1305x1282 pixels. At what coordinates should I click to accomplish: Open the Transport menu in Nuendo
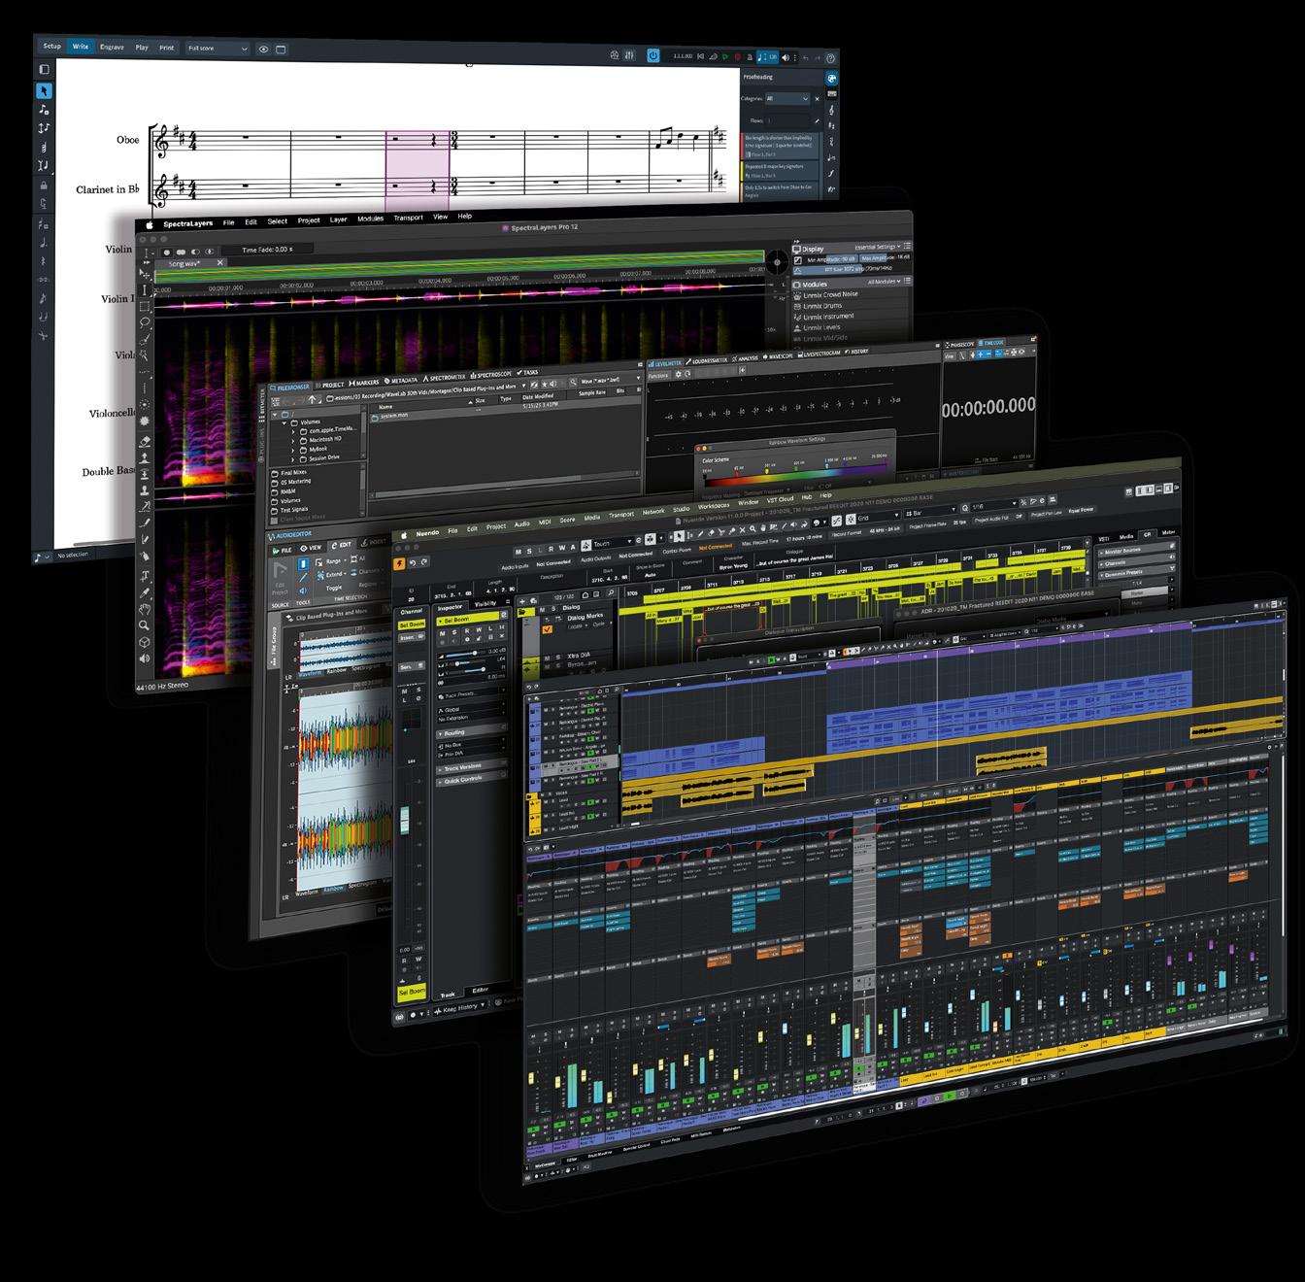[x=621, y=515]
